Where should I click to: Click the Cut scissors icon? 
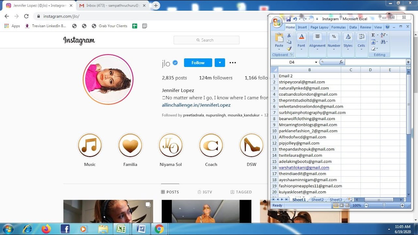(289, 35)
